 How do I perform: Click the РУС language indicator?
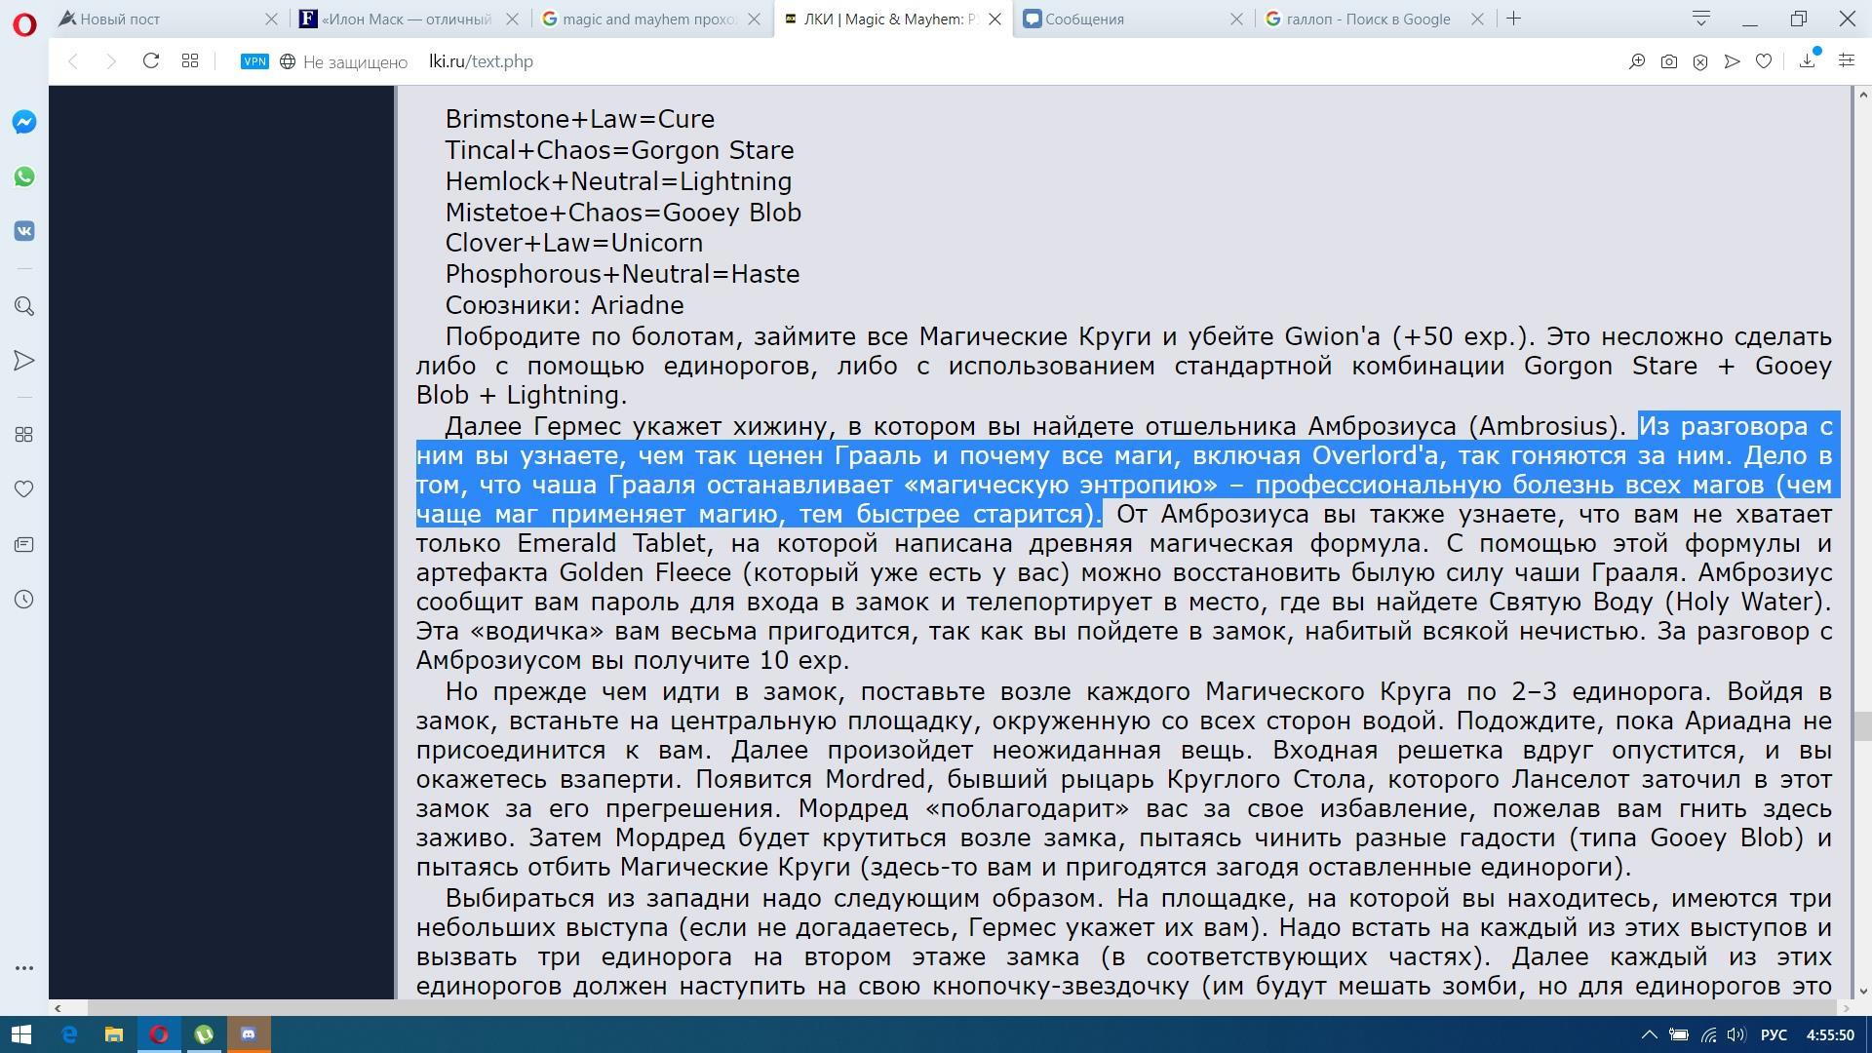[1774, 1034]
